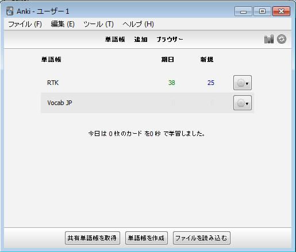The height and width of the screenshot is (252, 296).
Task: Select the Vocab JP deck
Action: [60, 103]
